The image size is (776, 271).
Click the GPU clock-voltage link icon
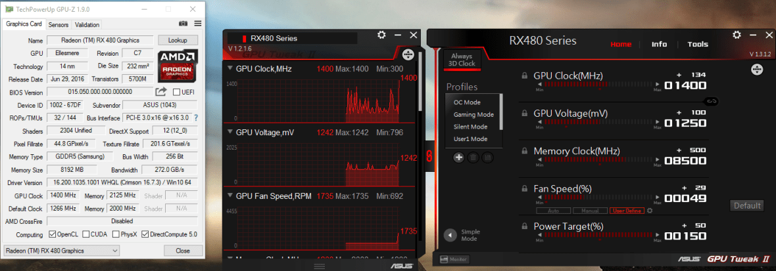710,101
